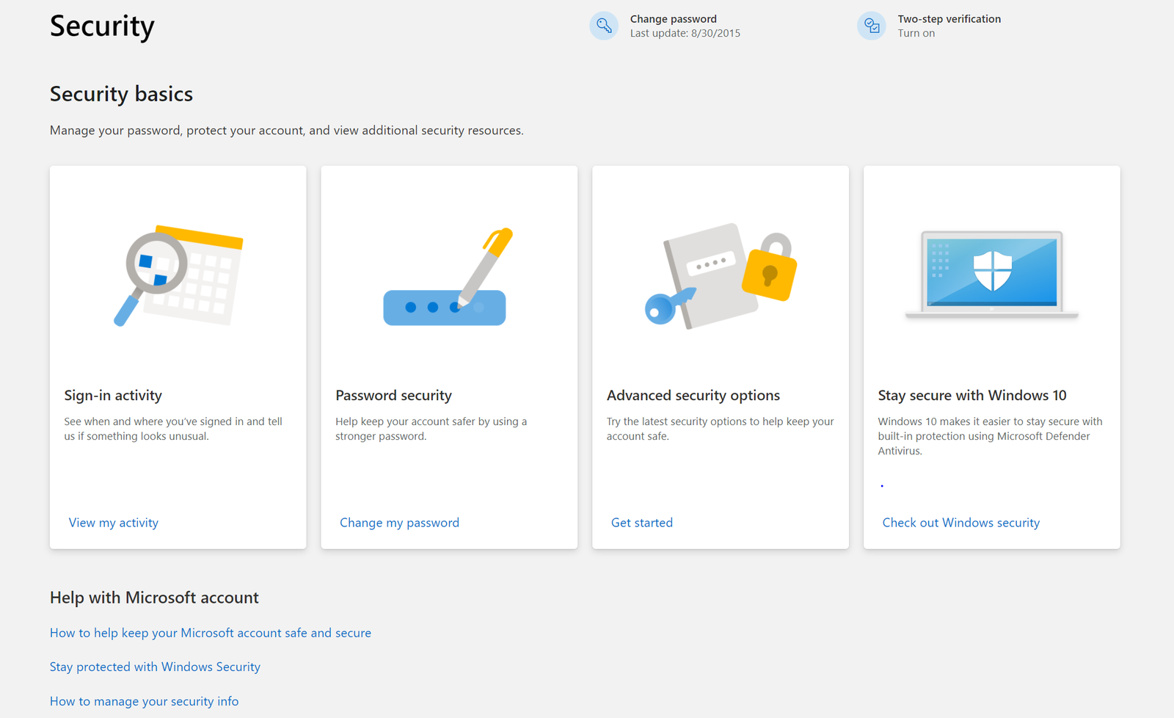This screenshot has width=1174, height=718.
Task: Open the How to manage your security info link
Action: pyautogui.click(x=144, y=701)
